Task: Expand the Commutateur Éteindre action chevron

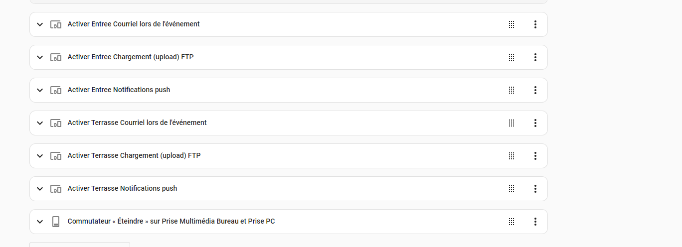Action: click(x=40, y=222)
